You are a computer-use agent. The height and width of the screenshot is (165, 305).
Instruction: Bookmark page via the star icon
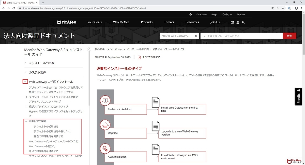pos(283,8)
